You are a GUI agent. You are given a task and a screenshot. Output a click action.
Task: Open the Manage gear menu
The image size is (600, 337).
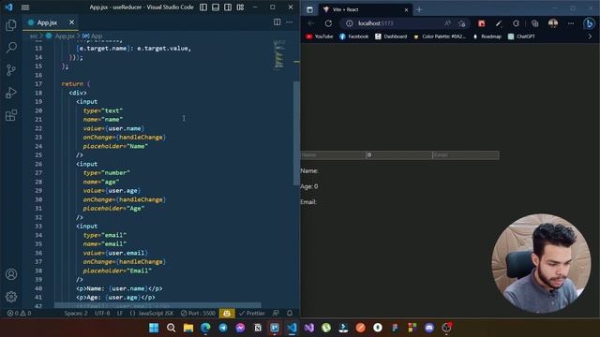pyautogui.click(x=11, y=297)
